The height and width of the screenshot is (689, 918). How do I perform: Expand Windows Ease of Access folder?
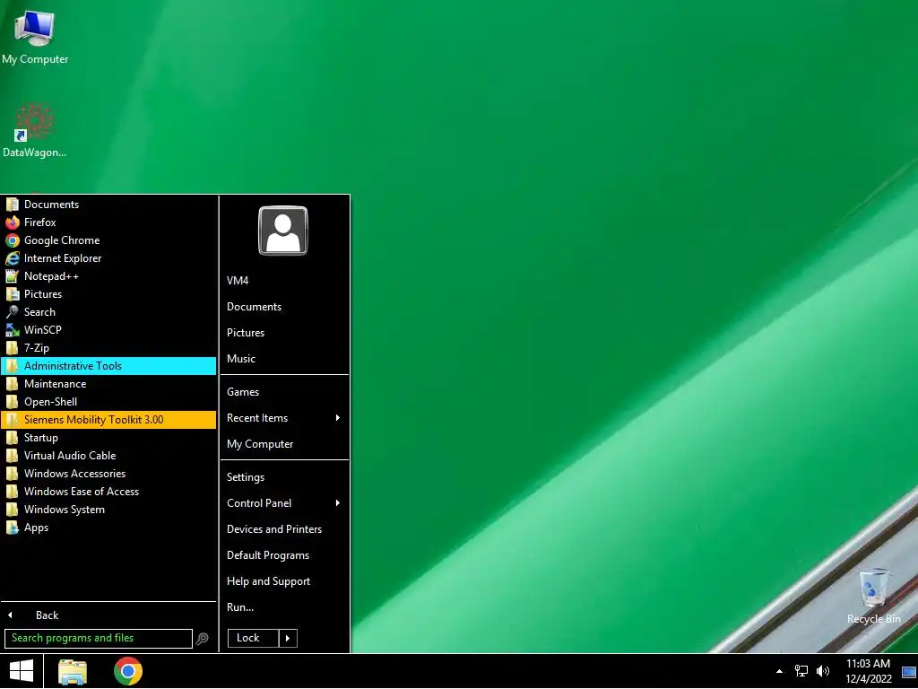[108, 492]
